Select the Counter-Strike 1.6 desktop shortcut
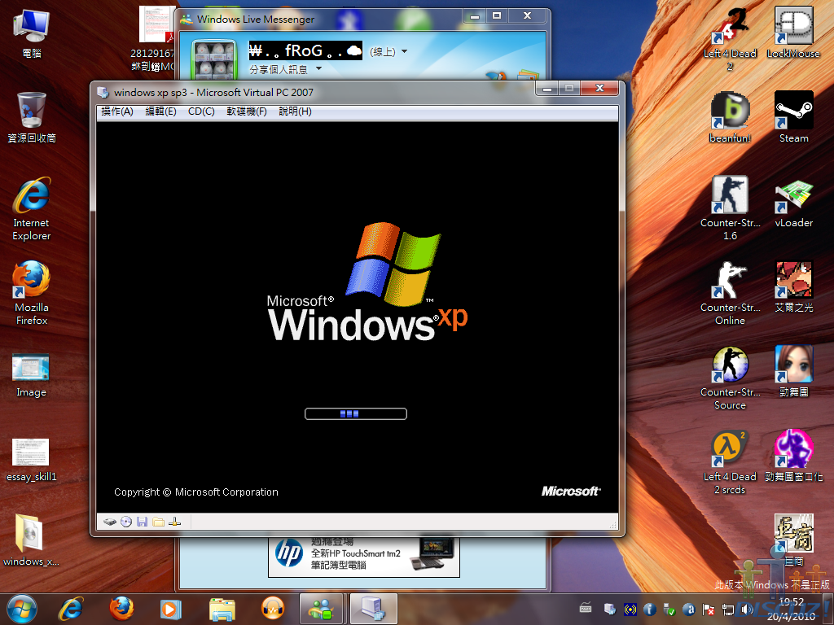Viewport: 834px width, 625px height. (730, 208)
